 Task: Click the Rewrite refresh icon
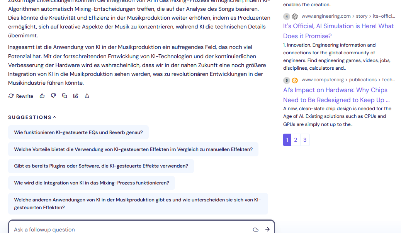[x=11, y=96]
